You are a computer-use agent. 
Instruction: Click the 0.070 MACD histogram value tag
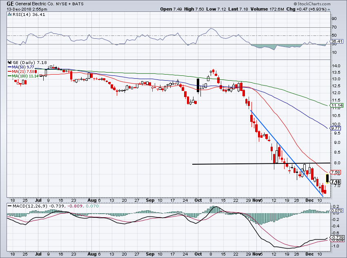(x=336, y=210)
